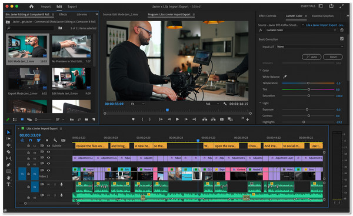Open timeline display settings wrench
This screenshot has width=353, height=216.
[55, 140]
